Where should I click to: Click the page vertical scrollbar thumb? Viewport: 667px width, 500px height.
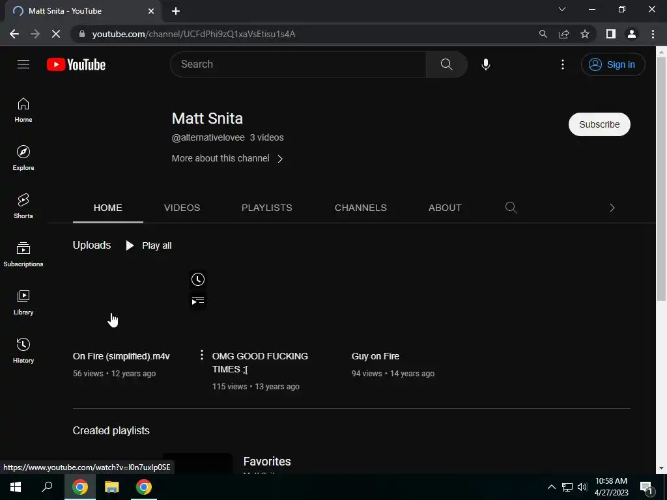(x=661, y=178)
